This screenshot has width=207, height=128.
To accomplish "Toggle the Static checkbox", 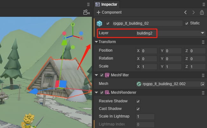I will click(x=187, y=23).
